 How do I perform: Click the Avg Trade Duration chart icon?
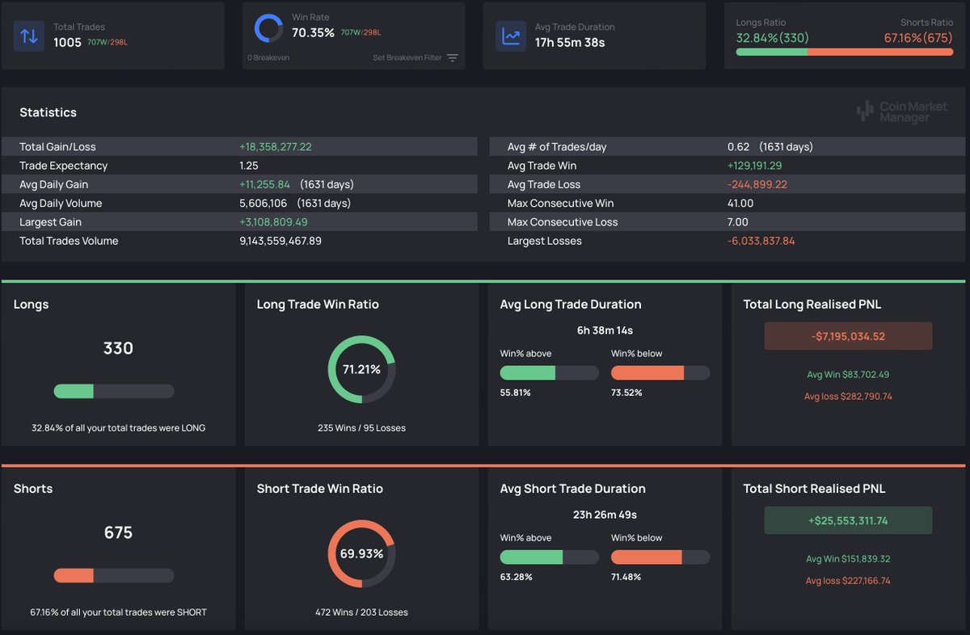512,36
